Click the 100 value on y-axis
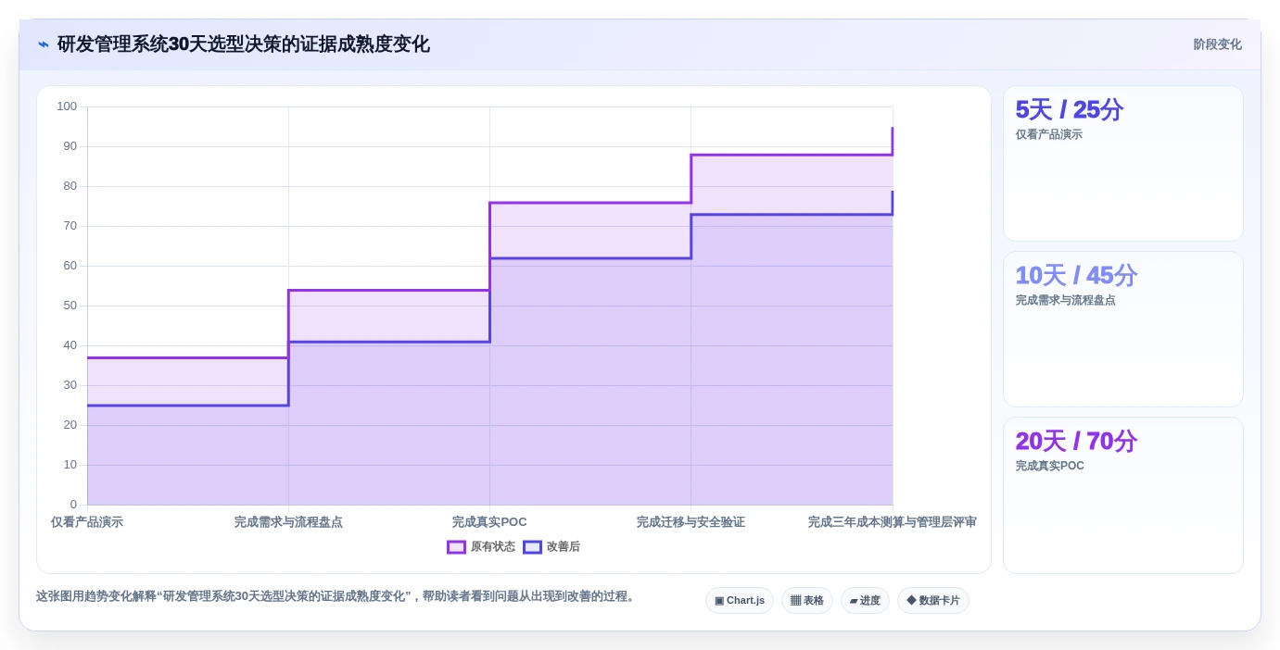Viewport: 1280px width, 650px height. pyautogui.click(x=67, y=106)
